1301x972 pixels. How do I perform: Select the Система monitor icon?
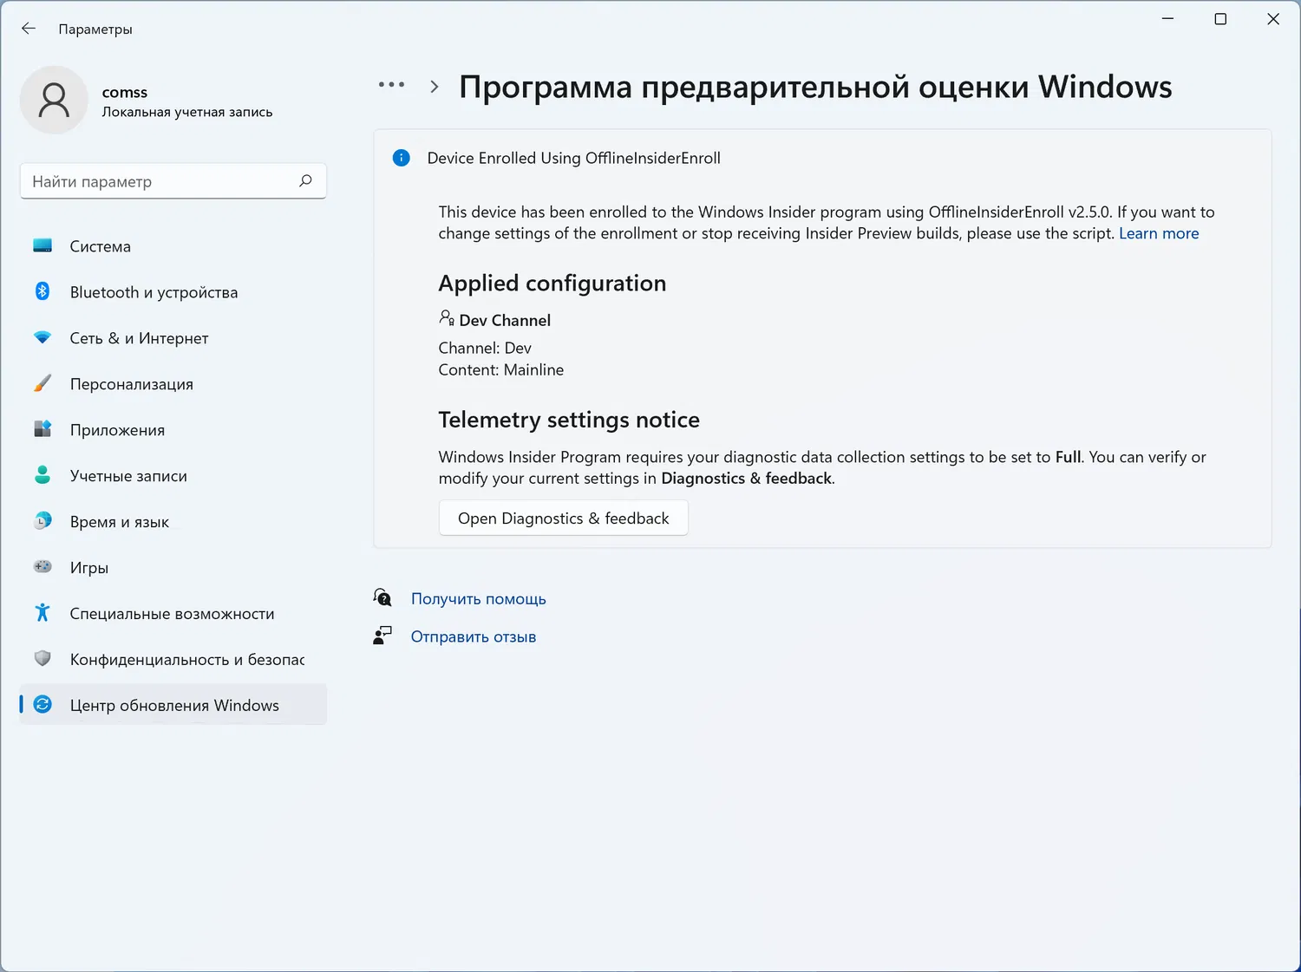click(x=42, y=245)
